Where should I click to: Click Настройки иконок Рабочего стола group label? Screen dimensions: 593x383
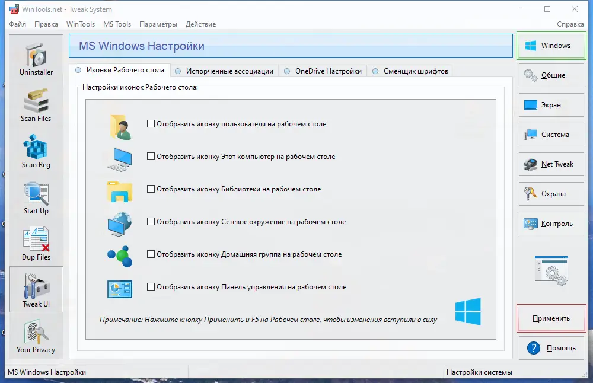140,87
